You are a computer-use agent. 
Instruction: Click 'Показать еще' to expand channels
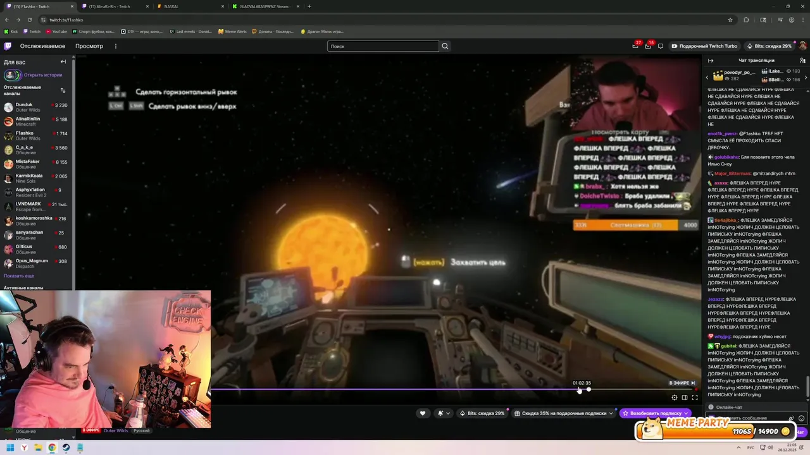(x=19, y=276)
